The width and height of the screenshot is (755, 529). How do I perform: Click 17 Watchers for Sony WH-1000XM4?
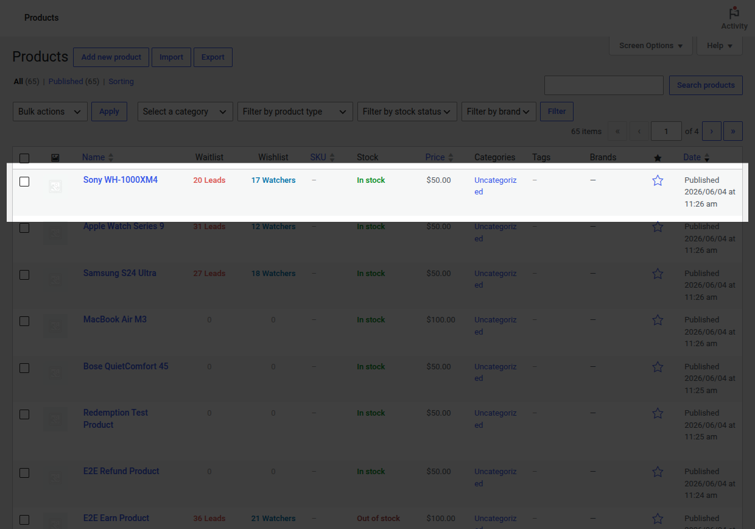click(273, 180)
